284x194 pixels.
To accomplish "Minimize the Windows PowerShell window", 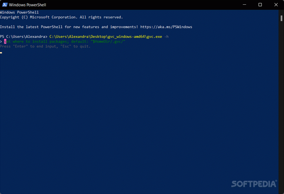I will (244, 5).
